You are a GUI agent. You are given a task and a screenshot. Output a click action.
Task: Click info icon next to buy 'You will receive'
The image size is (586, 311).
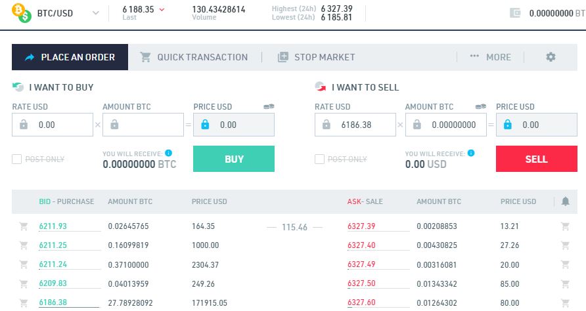[169, 153]
